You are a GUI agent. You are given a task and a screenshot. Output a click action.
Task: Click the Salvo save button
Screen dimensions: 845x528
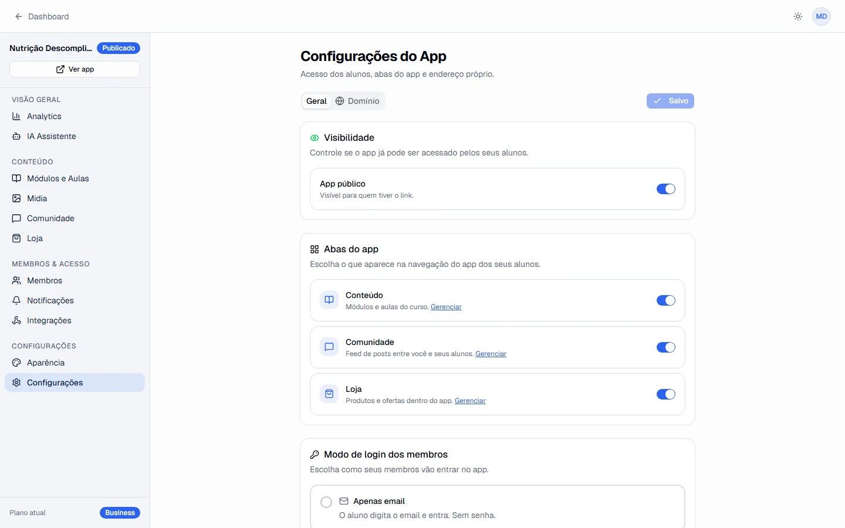pyautogui.click(x=670, y=101)
